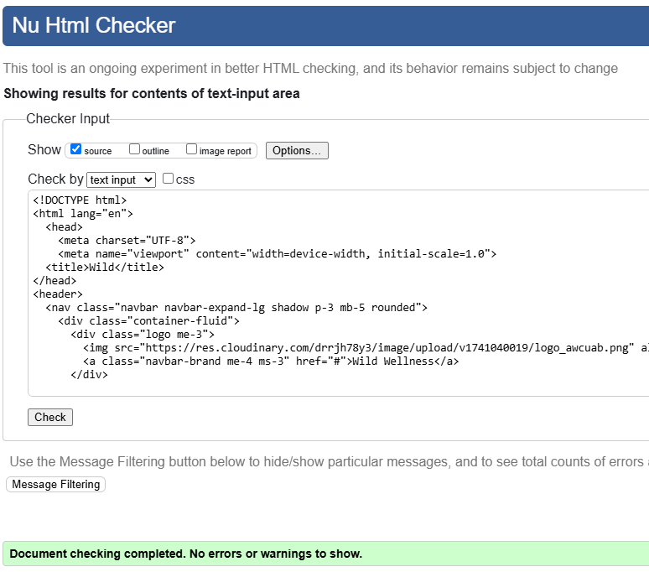This screenshot has width=649, height=572.
Task: Click the nav class="navbar" line
Action: tap(236, 308)
